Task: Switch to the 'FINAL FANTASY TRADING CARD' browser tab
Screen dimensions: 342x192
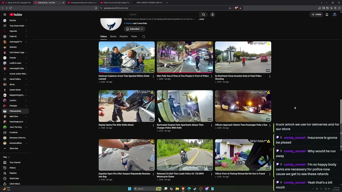Action: coord(148,3)
